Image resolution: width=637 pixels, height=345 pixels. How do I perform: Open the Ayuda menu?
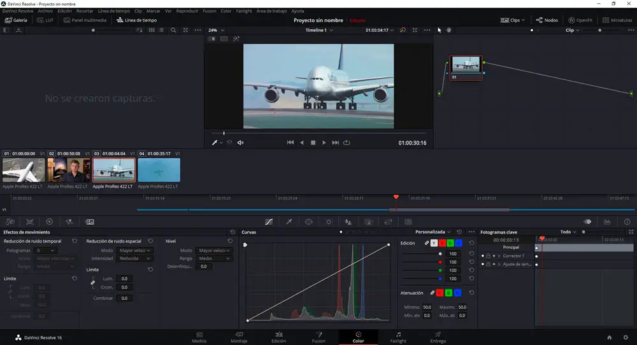pos(297,11)
